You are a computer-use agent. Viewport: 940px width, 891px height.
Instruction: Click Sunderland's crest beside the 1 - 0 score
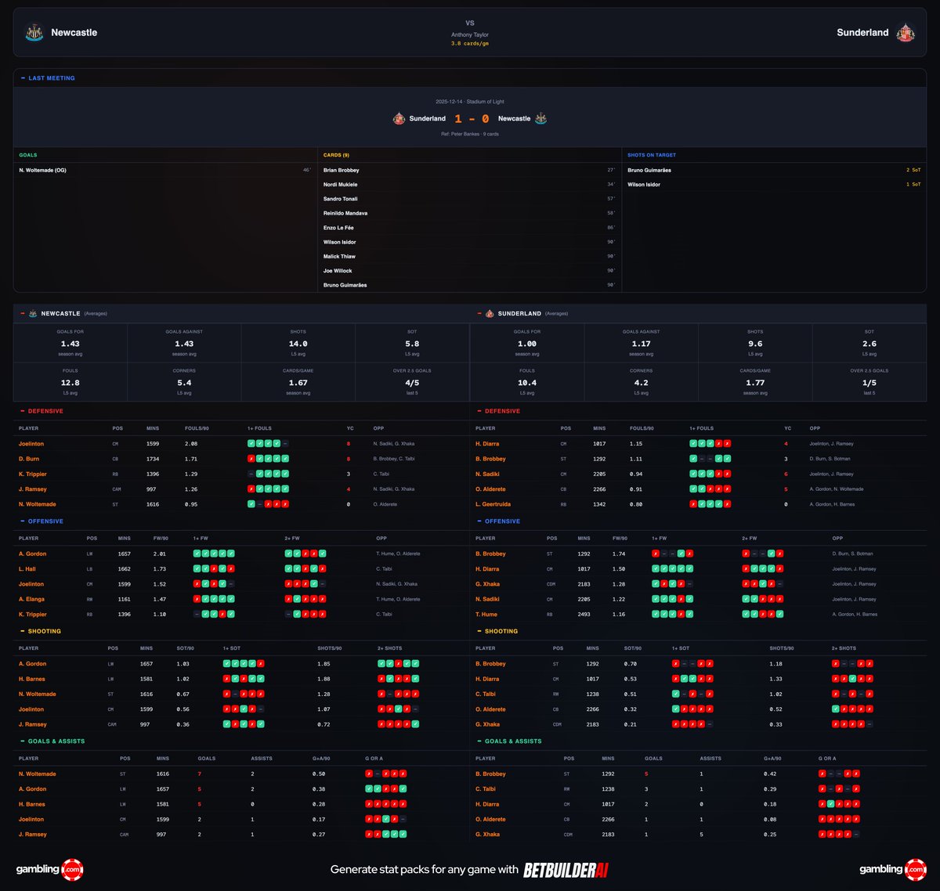pos(399,118)
